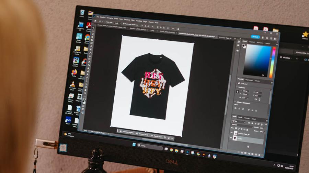
Task: Select the Eraser tool
Action: coord(89,62)
